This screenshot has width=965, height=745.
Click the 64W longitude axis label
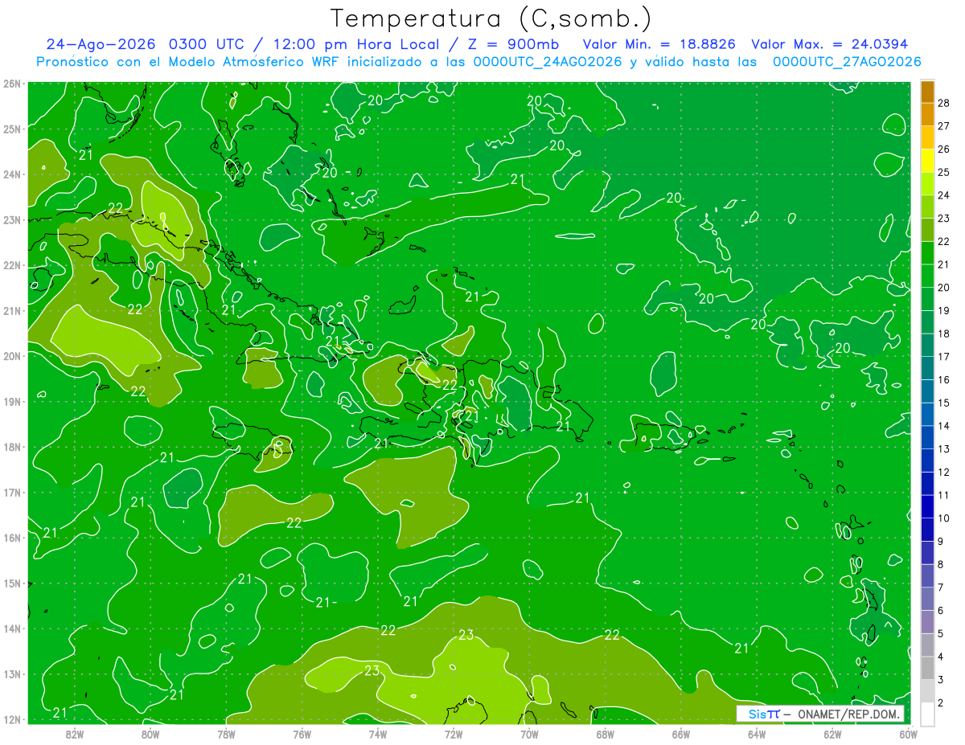point(757,734)
